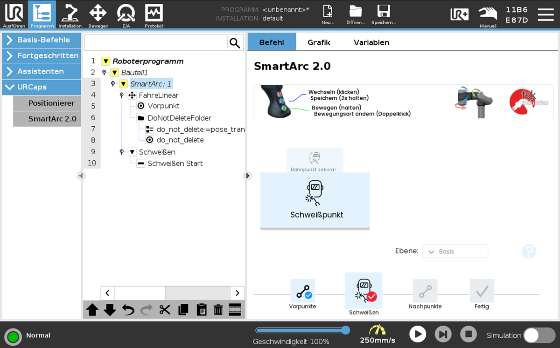This screenshot has height=348, width=560.
Task: Expand the Basis-Befehle section
Action: coord(42,40)
